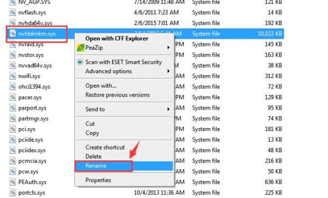Select the nvhda64v.sys file row

point(147,23)
